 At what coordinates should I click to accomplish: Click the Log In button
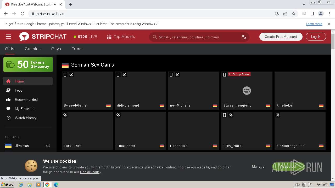[x=316, y=37]
